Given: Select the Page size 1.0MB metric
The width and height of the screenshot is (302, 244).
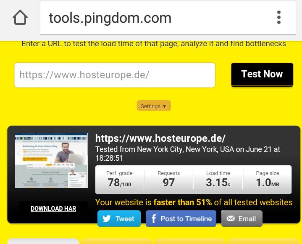Looking at the screenshot, I should tap(267, 180).
